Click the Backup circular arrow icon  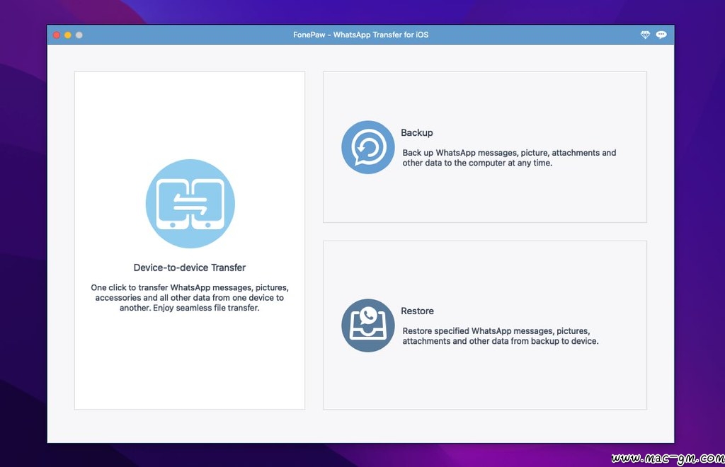[x=368, y=147]
